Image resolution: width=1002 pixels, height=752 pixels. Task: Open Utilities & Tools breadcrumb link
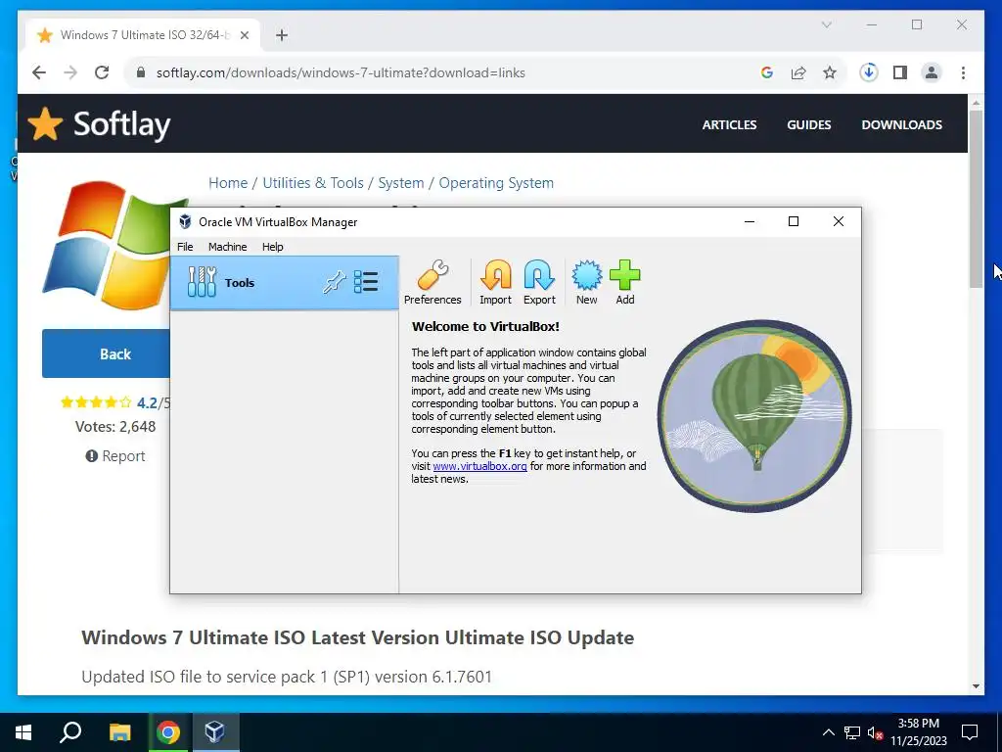(x=313, y=183)
